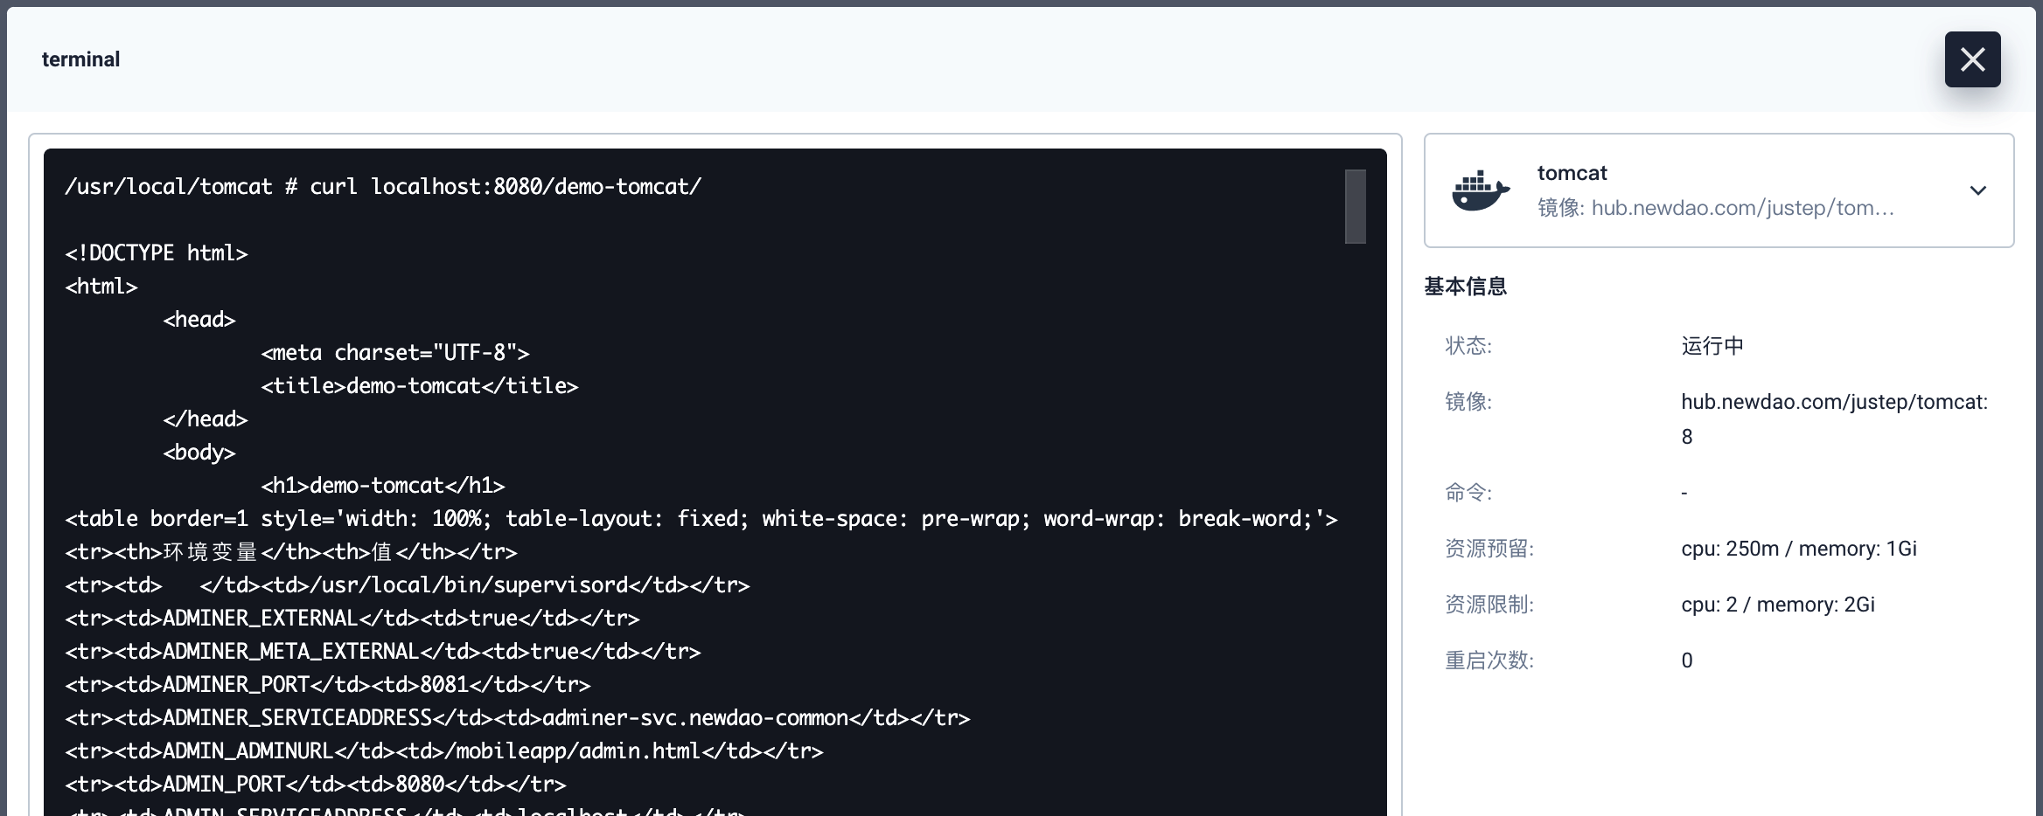Image resolution: width=2043 pixels, height=816 pixels.
Task: Click the 状态 label
Action: pos(1468,346)
